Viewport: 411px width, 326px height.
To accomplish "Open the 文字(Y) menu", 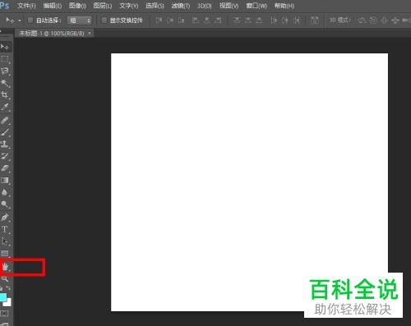I will point(129,6).
